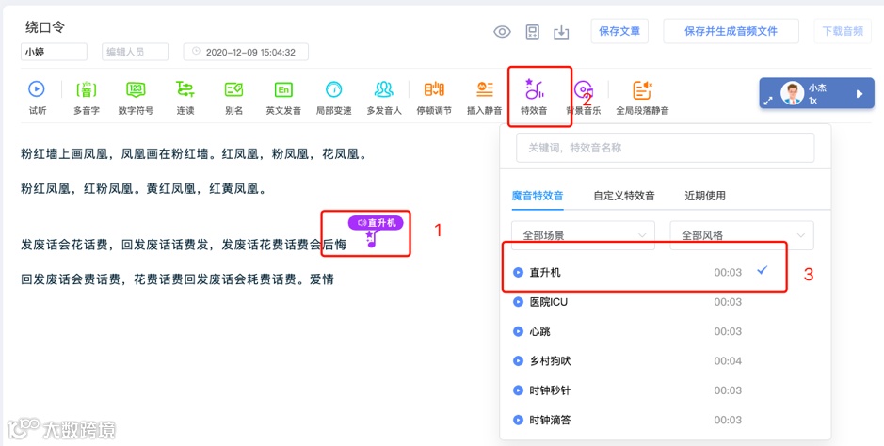Click the 小杰 speaker avatar
Image resolution: width=884 pixels, height=446 pixels.
792,93
